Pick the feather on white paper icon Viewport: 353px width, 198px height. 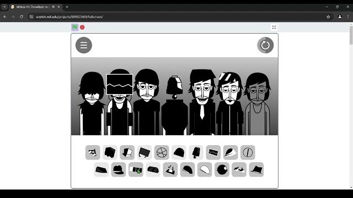(231, 152)
